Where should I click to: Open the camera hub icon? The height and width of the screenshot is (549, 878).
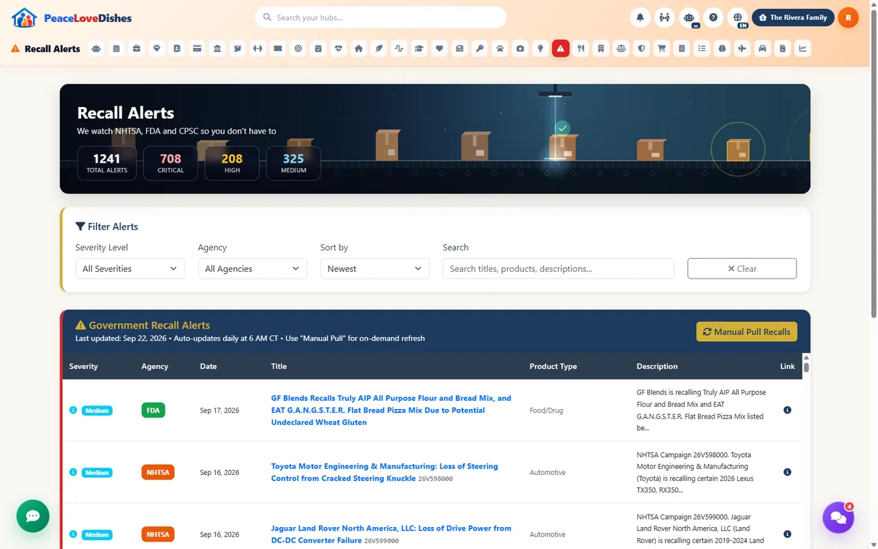(x=521, y=49)
